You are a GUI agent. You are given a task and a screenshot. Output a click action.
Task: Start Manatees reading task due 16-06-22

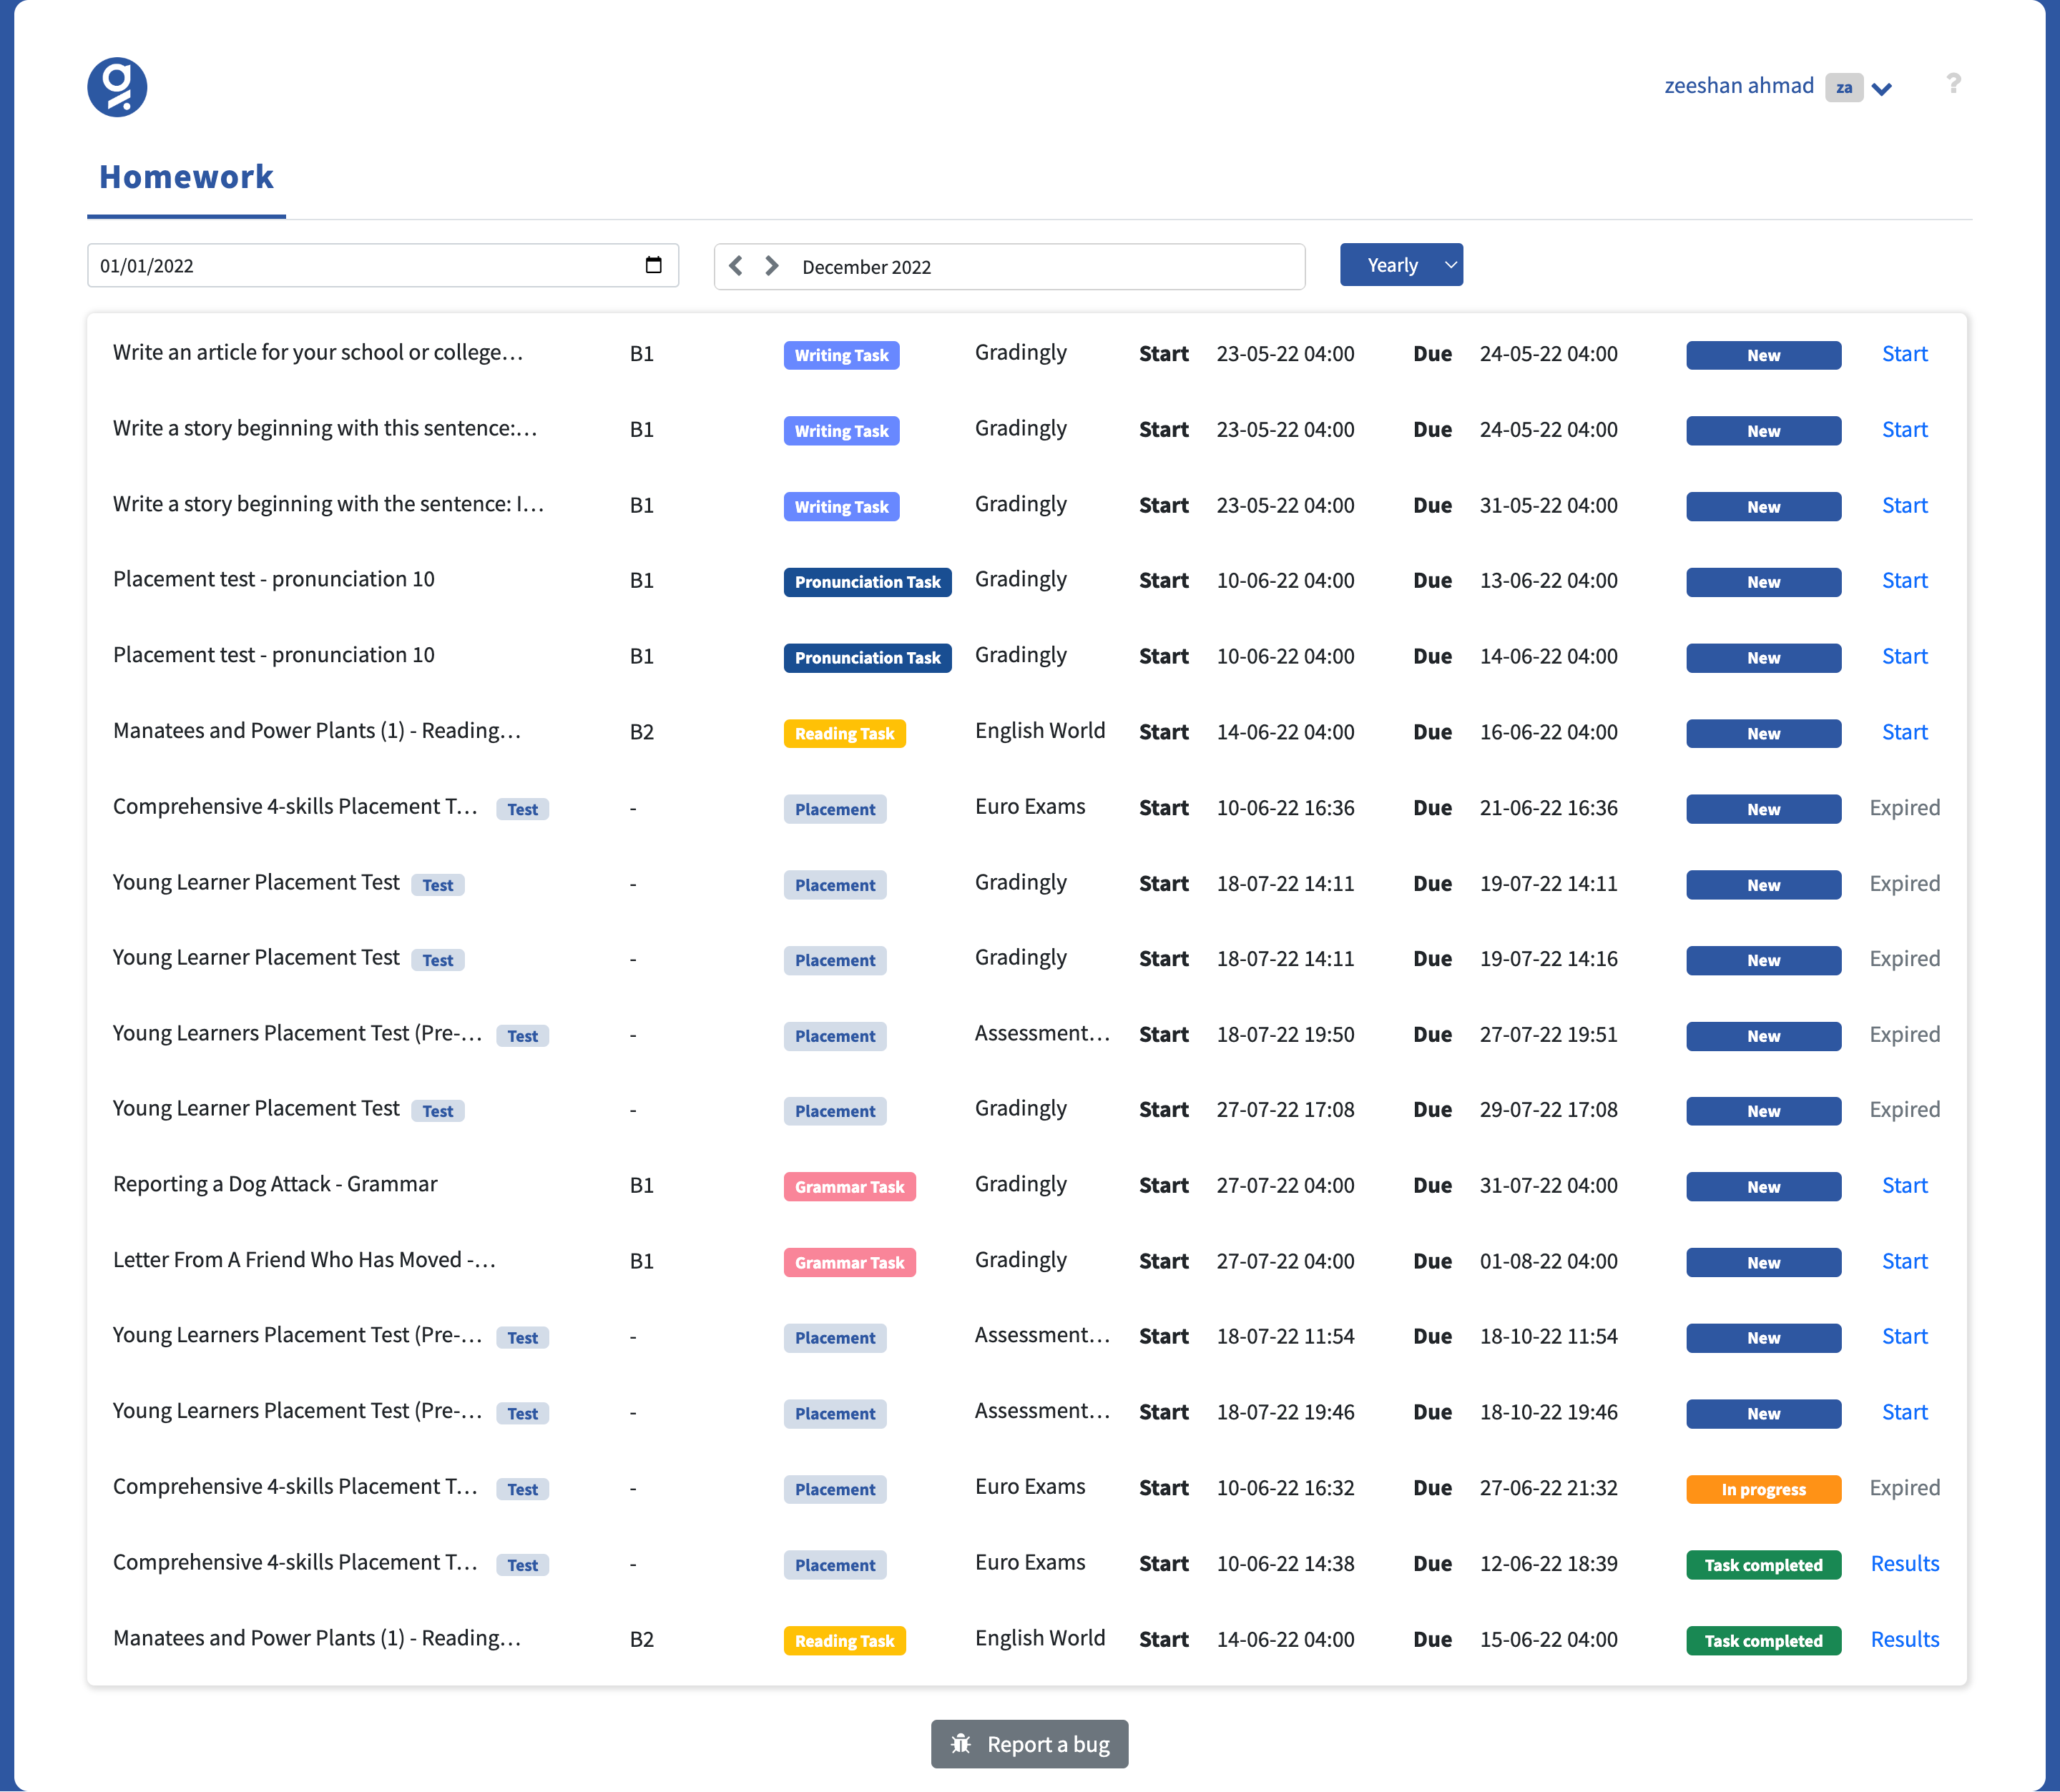point(1904,733)
